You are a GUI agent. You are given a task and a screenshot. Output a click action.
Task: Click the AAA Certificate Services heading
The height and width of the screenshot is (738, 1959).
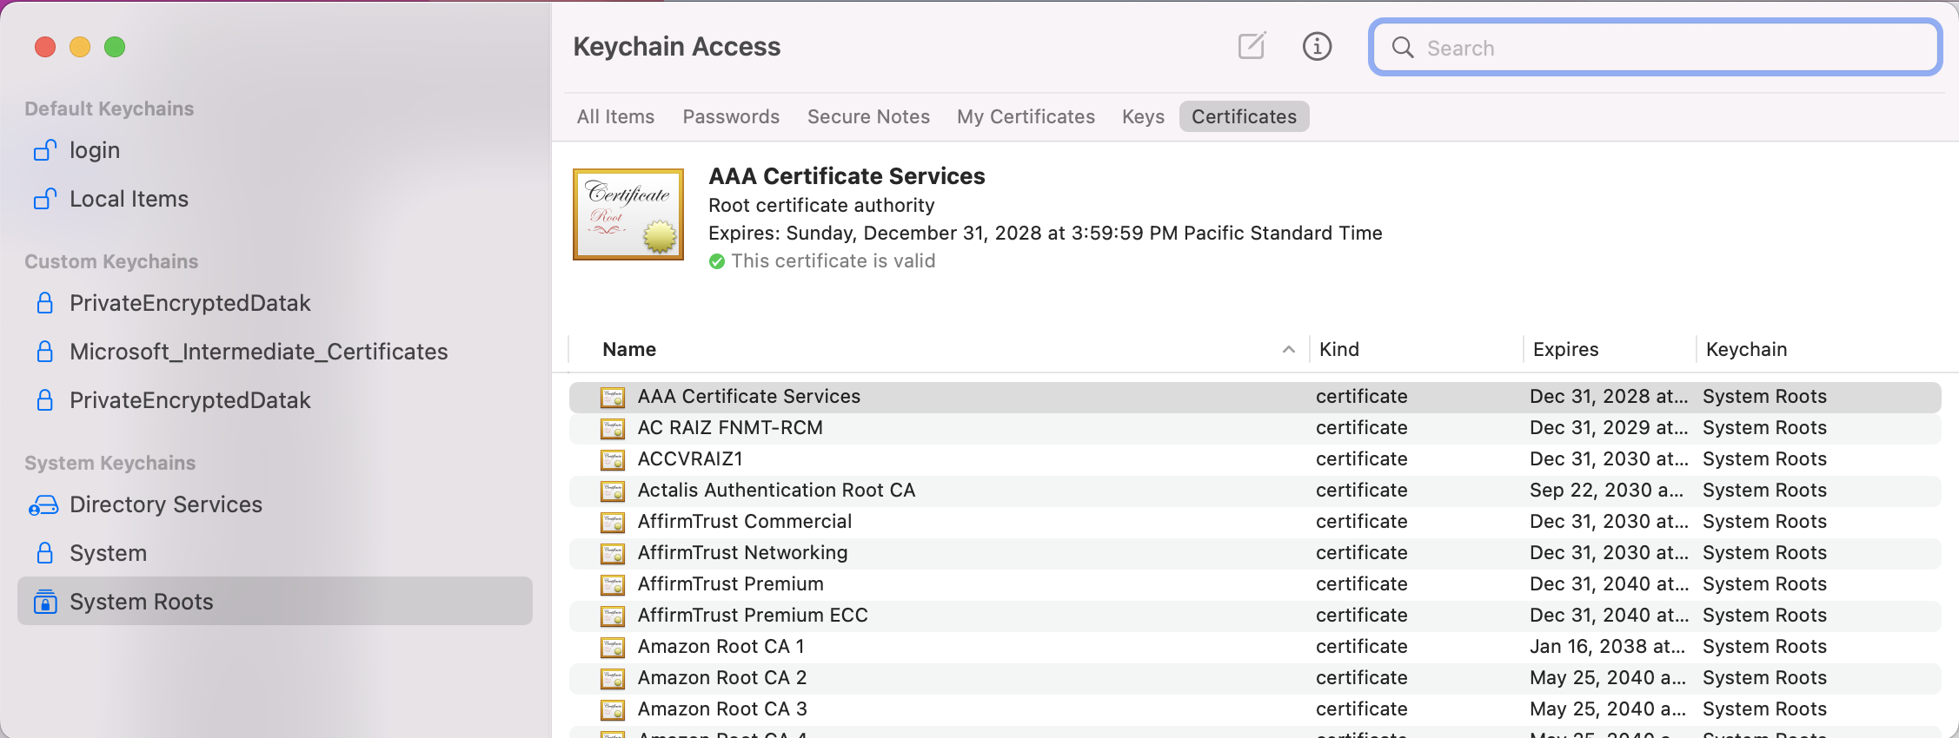[x=847, y=176]
